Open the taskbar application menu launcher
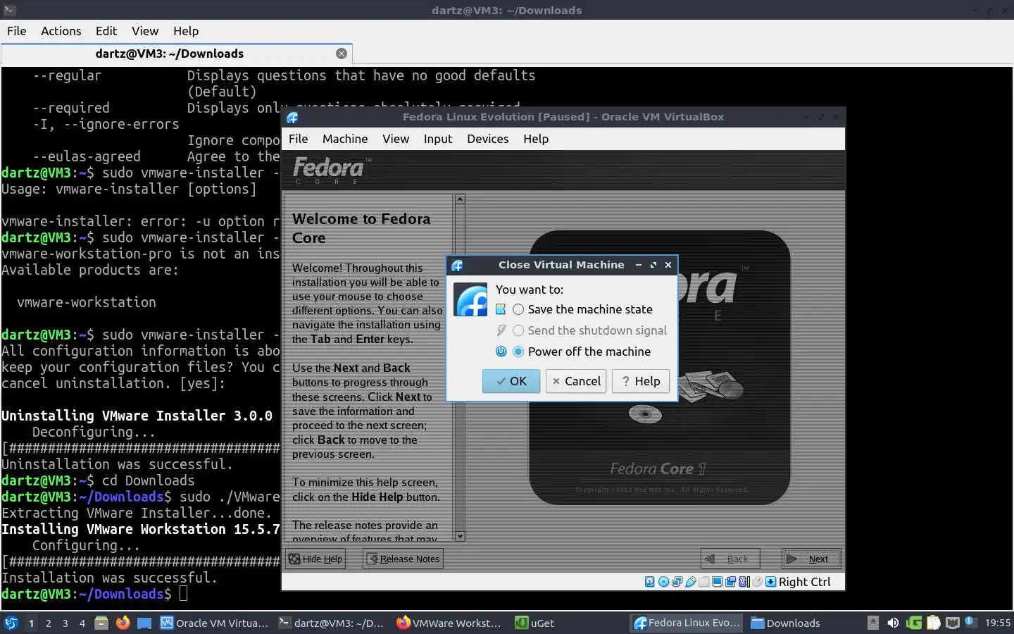Viewport: 1014px width, 634px height. click(11, 623)
